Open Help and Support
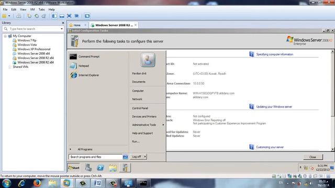Viewport: 335px width, 188px height. point(142,133)
